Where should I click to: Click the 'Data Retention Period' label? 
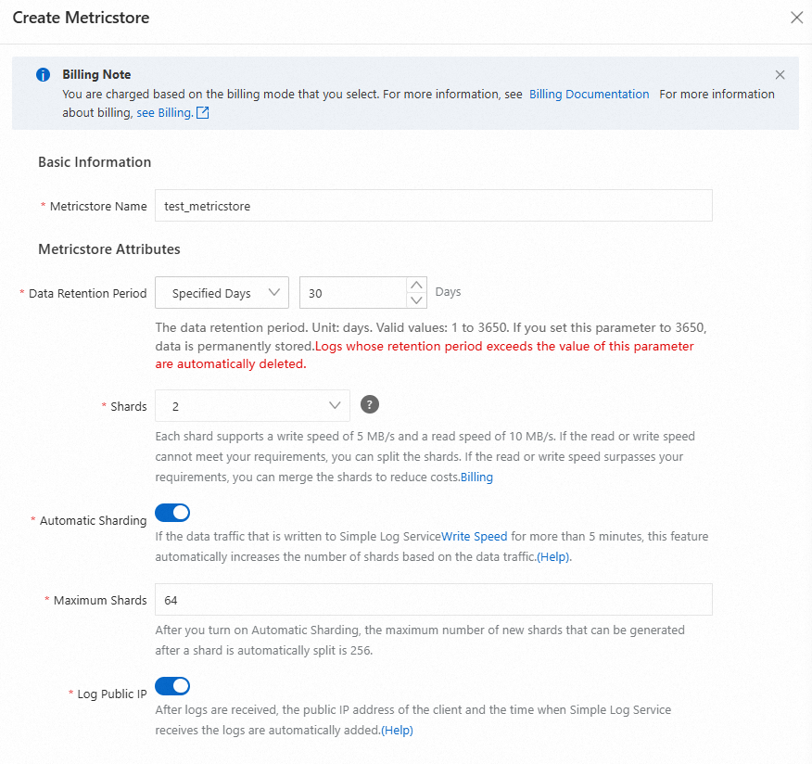(x=87, y=293)
